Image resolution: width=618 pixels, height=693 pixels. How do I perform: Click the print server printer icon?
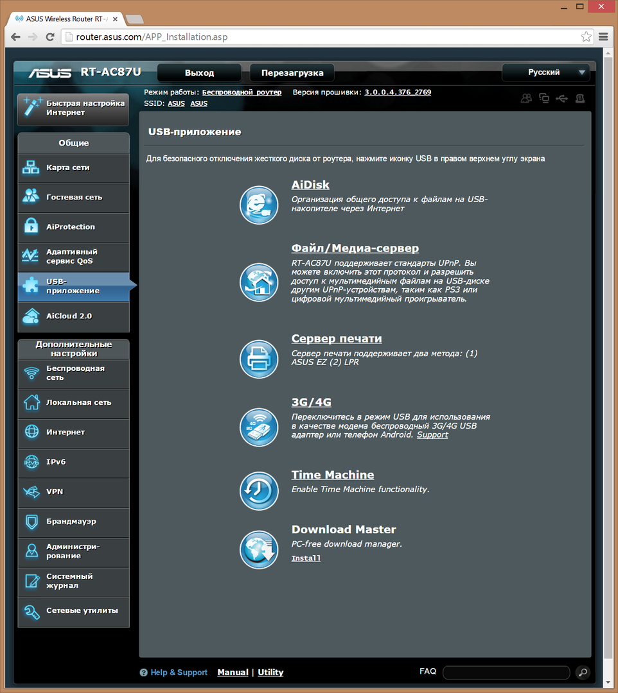pos(259,359)
